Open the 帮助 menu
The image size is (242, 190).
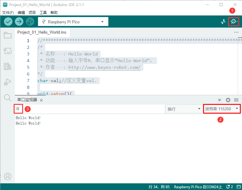click(x=54, y=13)
